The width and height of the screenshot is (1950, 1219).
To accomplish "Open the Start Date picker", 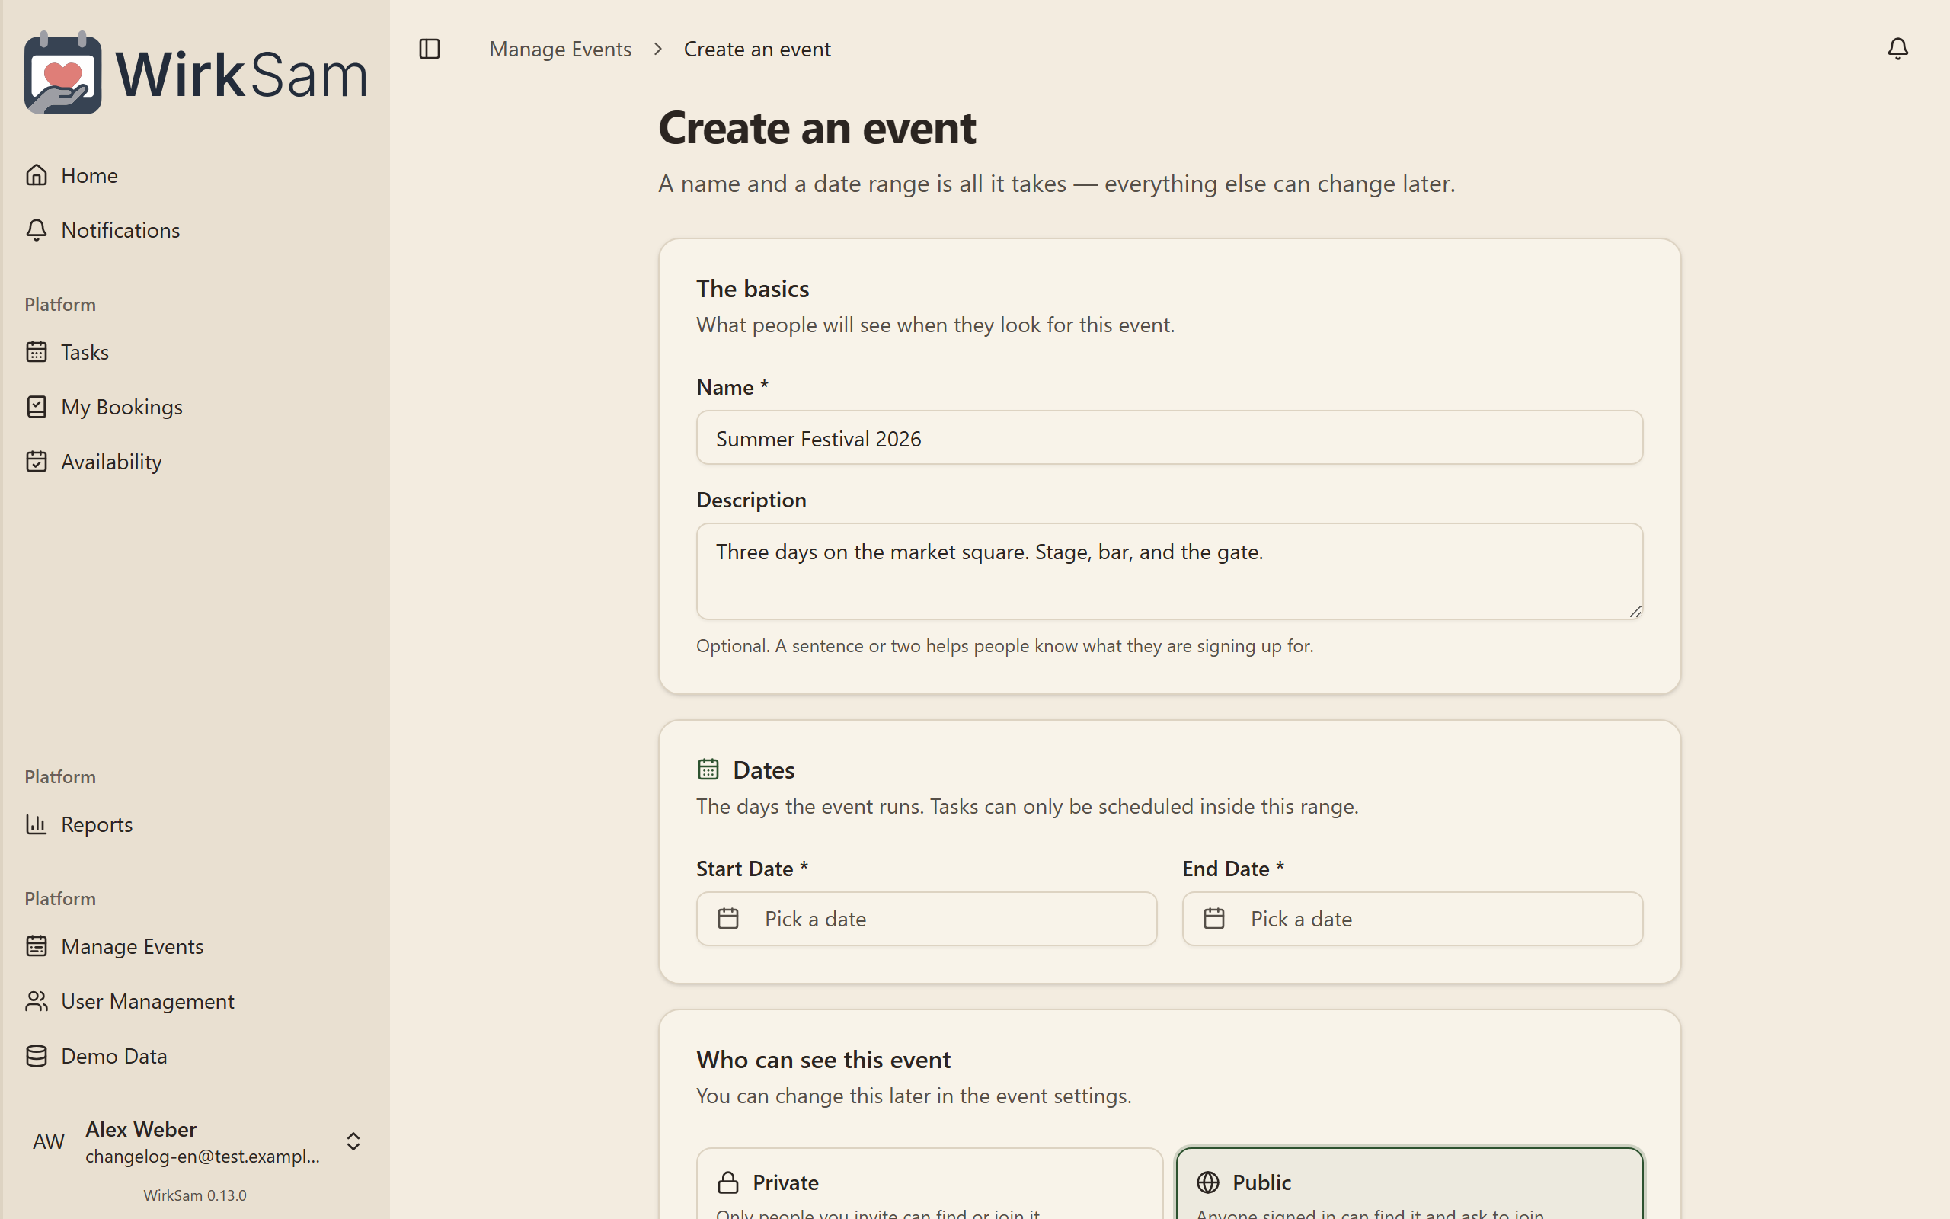I will coord(927,918).
